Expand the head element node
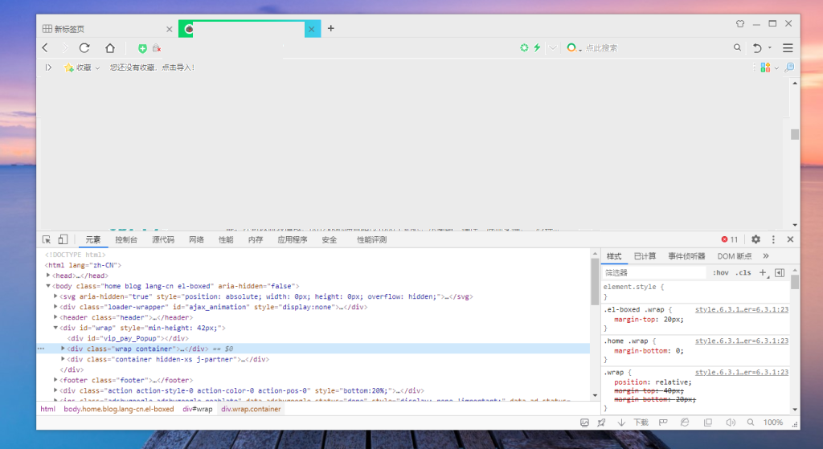823x449 pixels. coord(48,276)
